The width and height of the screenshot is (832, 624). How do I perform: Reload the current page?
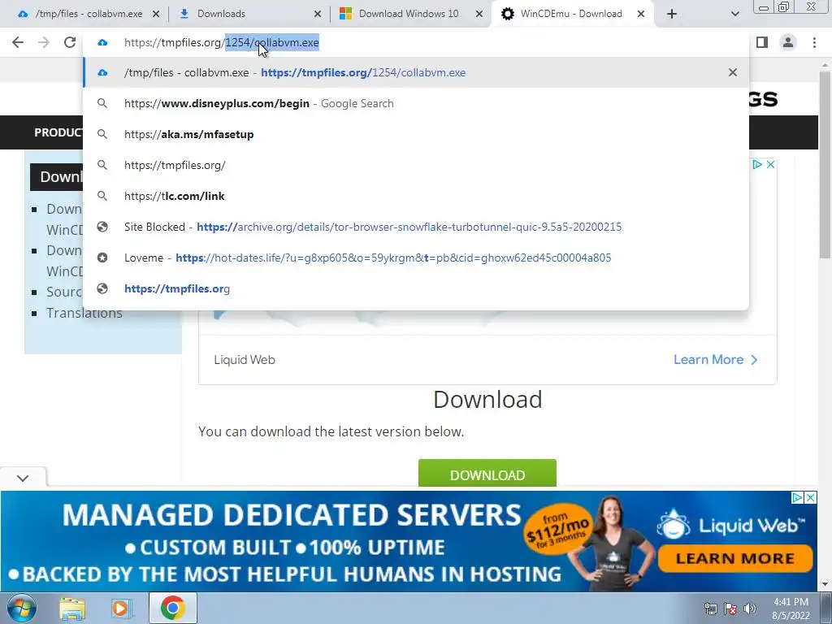click(x=70, y=42)
